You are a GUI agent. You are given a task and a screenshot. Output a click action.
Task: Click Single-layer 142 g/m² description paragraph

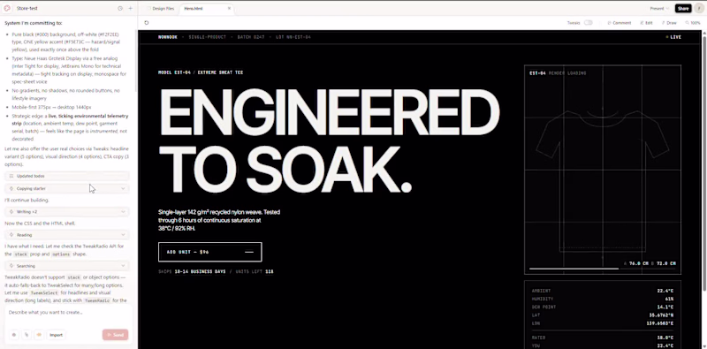coord(219,220)
